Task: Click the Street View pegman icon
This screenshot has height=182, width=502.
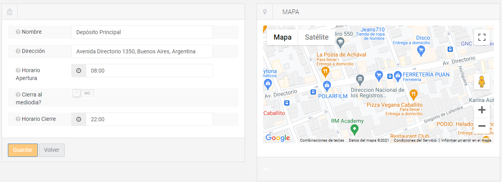Action: pyautogui.click(x=482, y=82)
